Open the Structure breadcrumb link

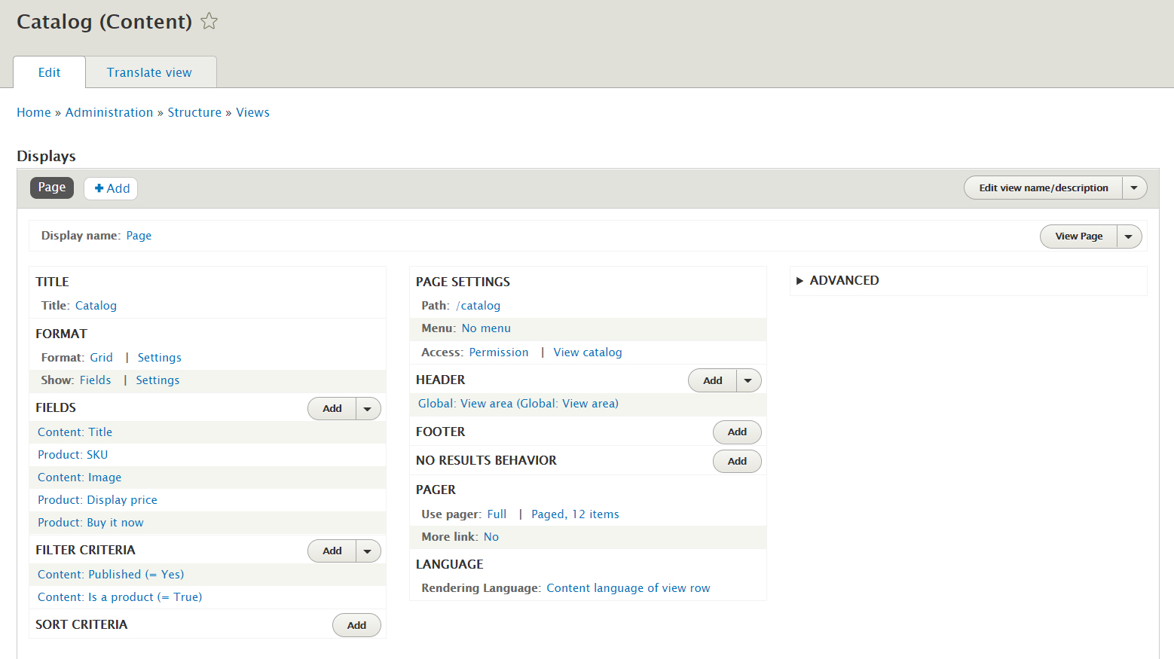[194, 112]
